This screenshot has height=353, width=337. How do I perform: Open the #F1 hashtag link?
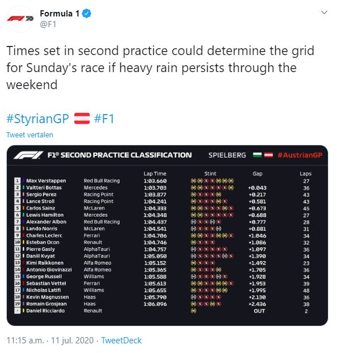[x=104, y=119]
